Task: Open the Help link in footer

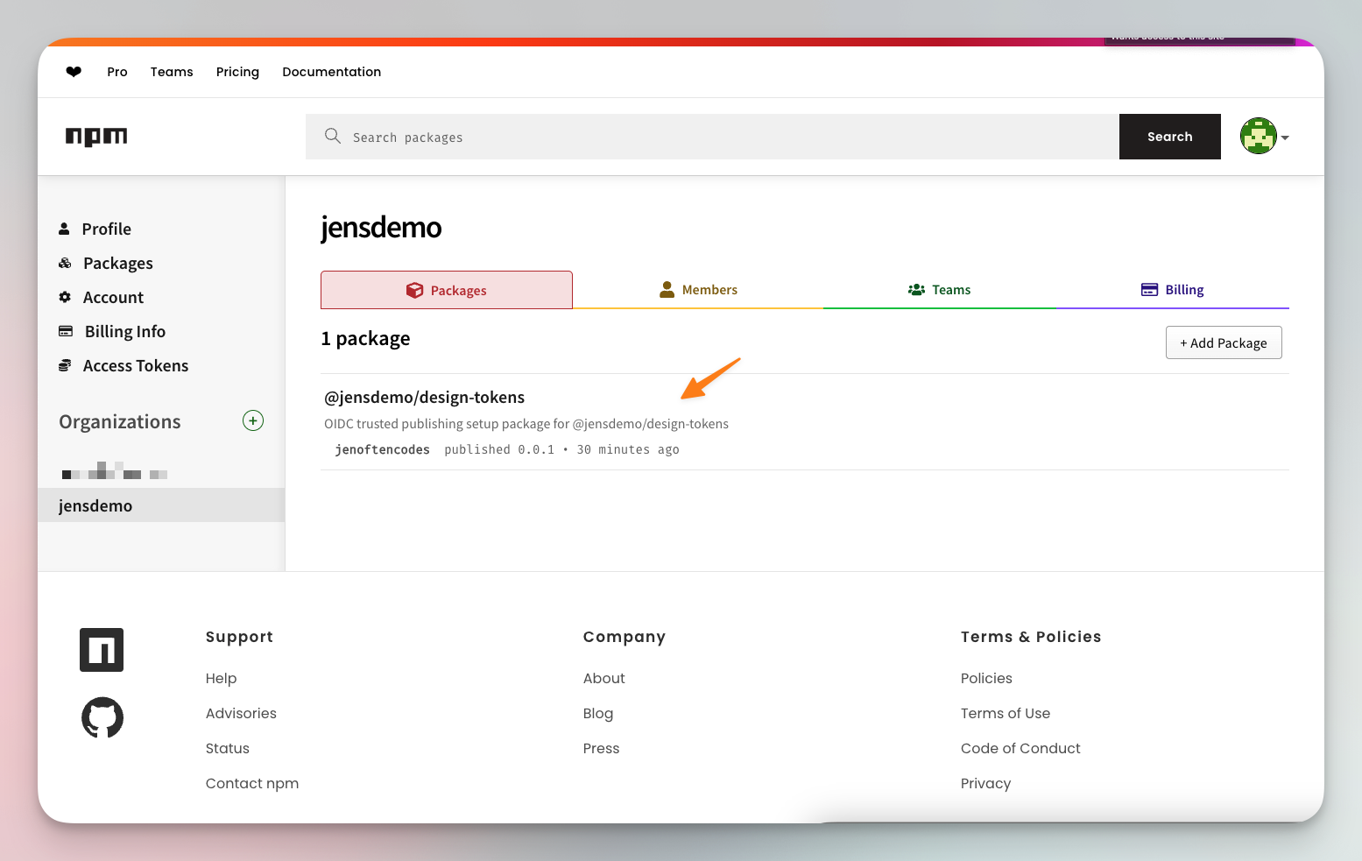Action: [x=222, y=678]
